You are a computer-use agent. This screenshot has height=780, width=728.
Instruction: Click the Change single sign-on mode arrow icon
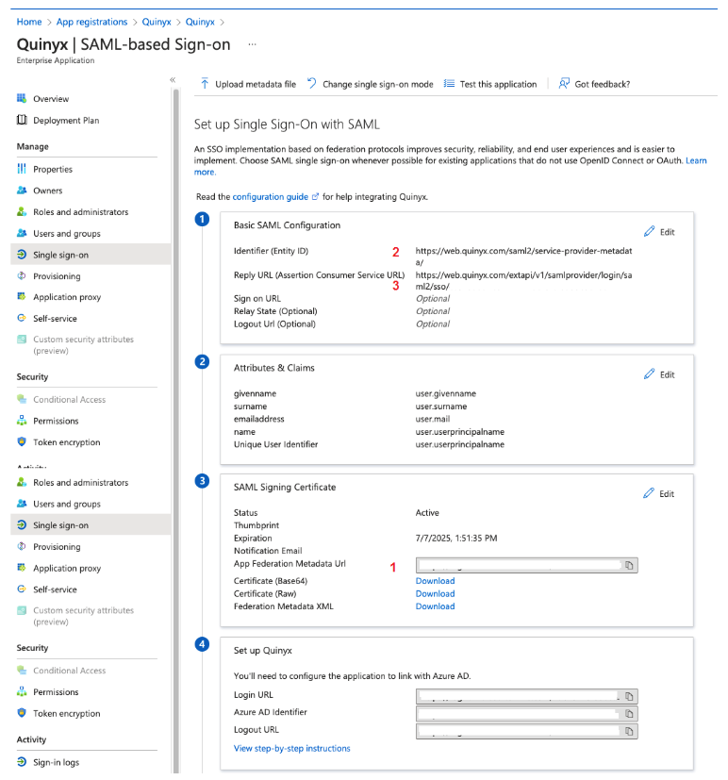311,83
